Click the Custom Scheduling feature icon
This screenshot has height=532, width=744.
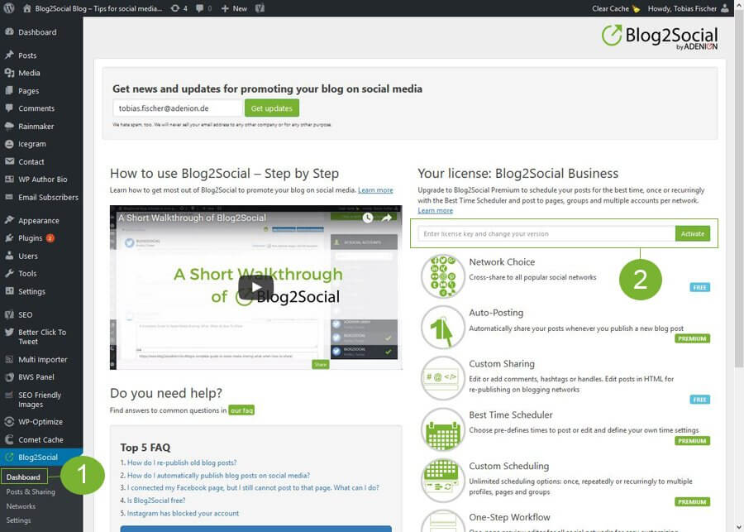click(443, 480)
